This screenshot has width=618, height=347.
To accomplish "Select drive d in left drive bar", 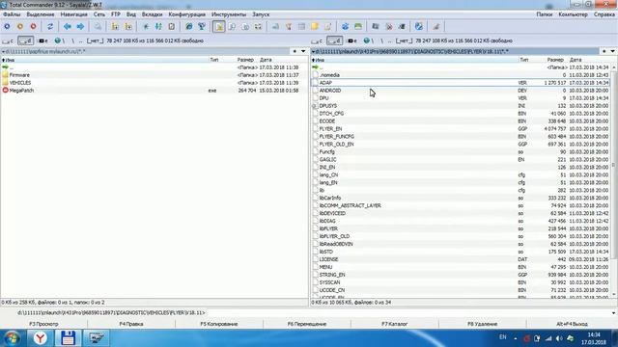I will (x=25, y=40).
